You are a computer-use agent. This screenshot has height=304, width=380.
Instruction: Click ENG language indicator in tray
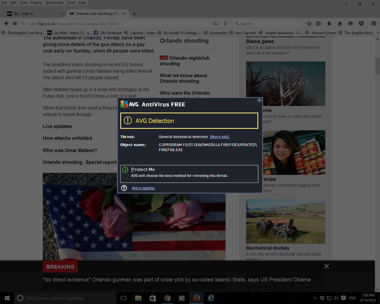pos(352,298)
